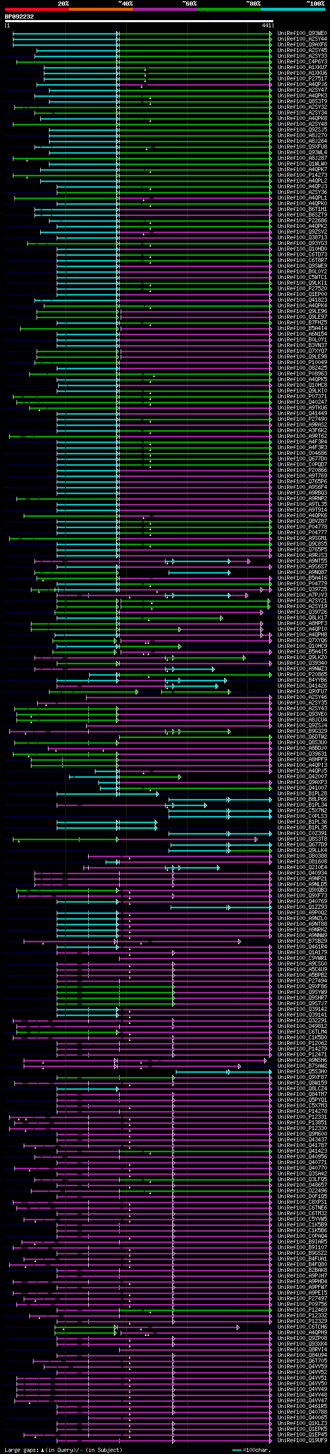Select label UniRef100_A4QPK0

[302, 203]
